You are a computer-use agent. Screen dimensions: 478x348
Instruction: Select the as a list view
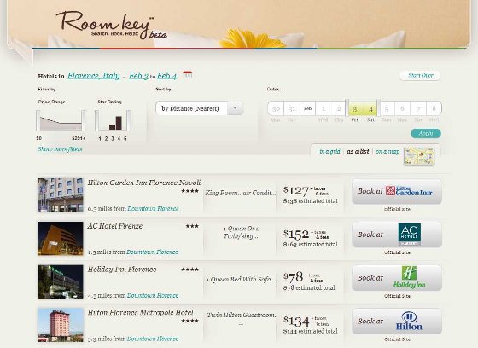[358, 152]
